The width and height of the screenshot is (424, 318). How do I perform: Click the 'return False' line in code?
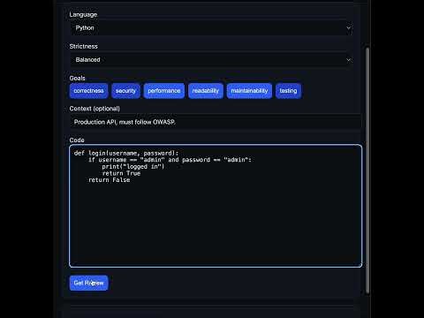point(110,180)
